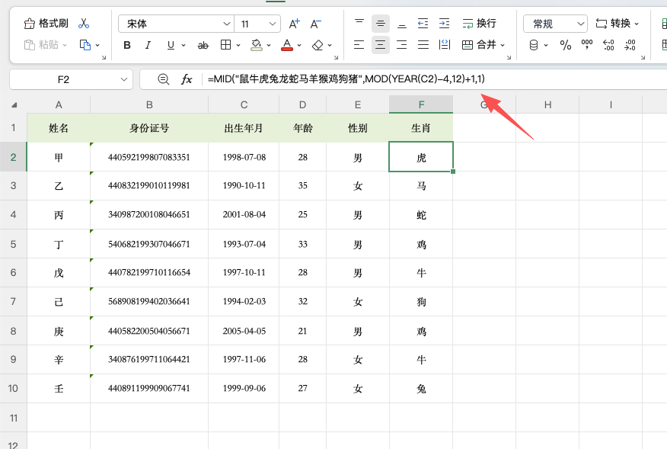Align text left

pyautogui.click(x=359, y=45)
